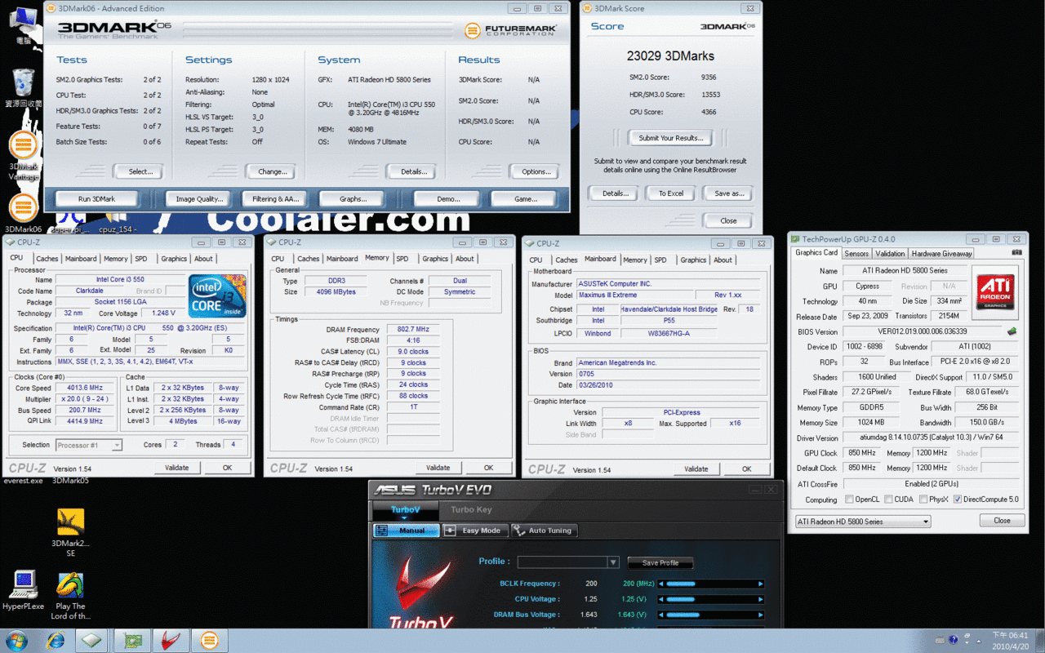Open the Computer desktop icon
The width and height of the screenshot is (1045, 653).
point(23,27)
